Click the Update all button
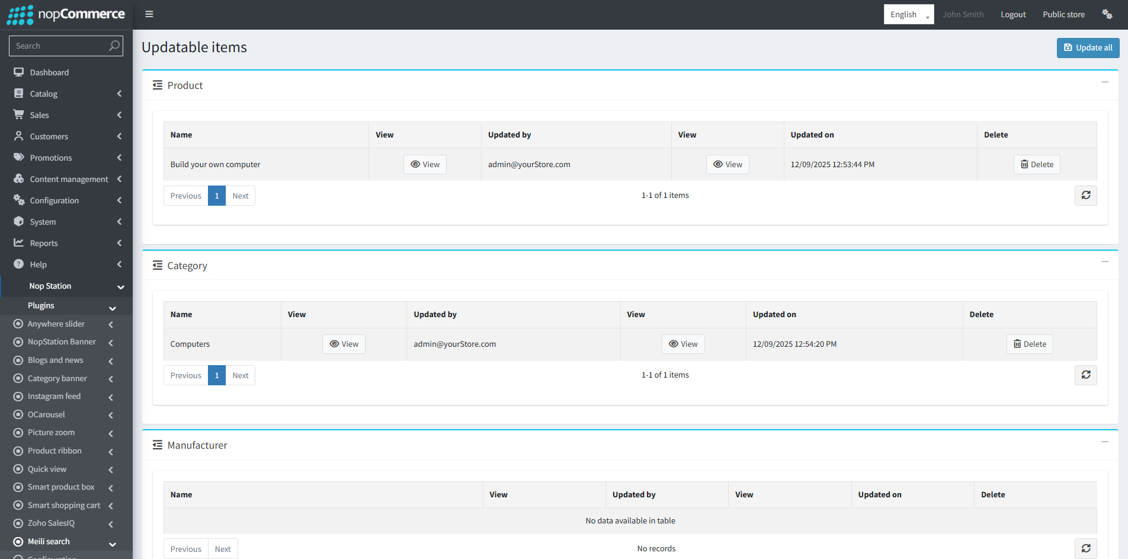The image size is (1128, 559). coord(1088,48)
